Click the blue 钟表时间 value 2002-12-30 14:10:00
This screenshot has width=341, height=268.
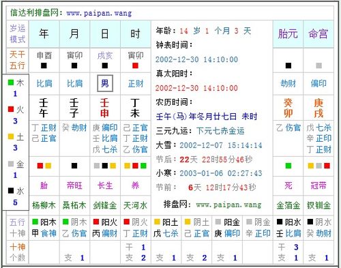[x=196, y=59]
